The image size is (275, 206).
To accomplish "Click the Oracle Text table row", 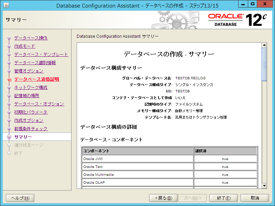I will [x=169, y=167].
